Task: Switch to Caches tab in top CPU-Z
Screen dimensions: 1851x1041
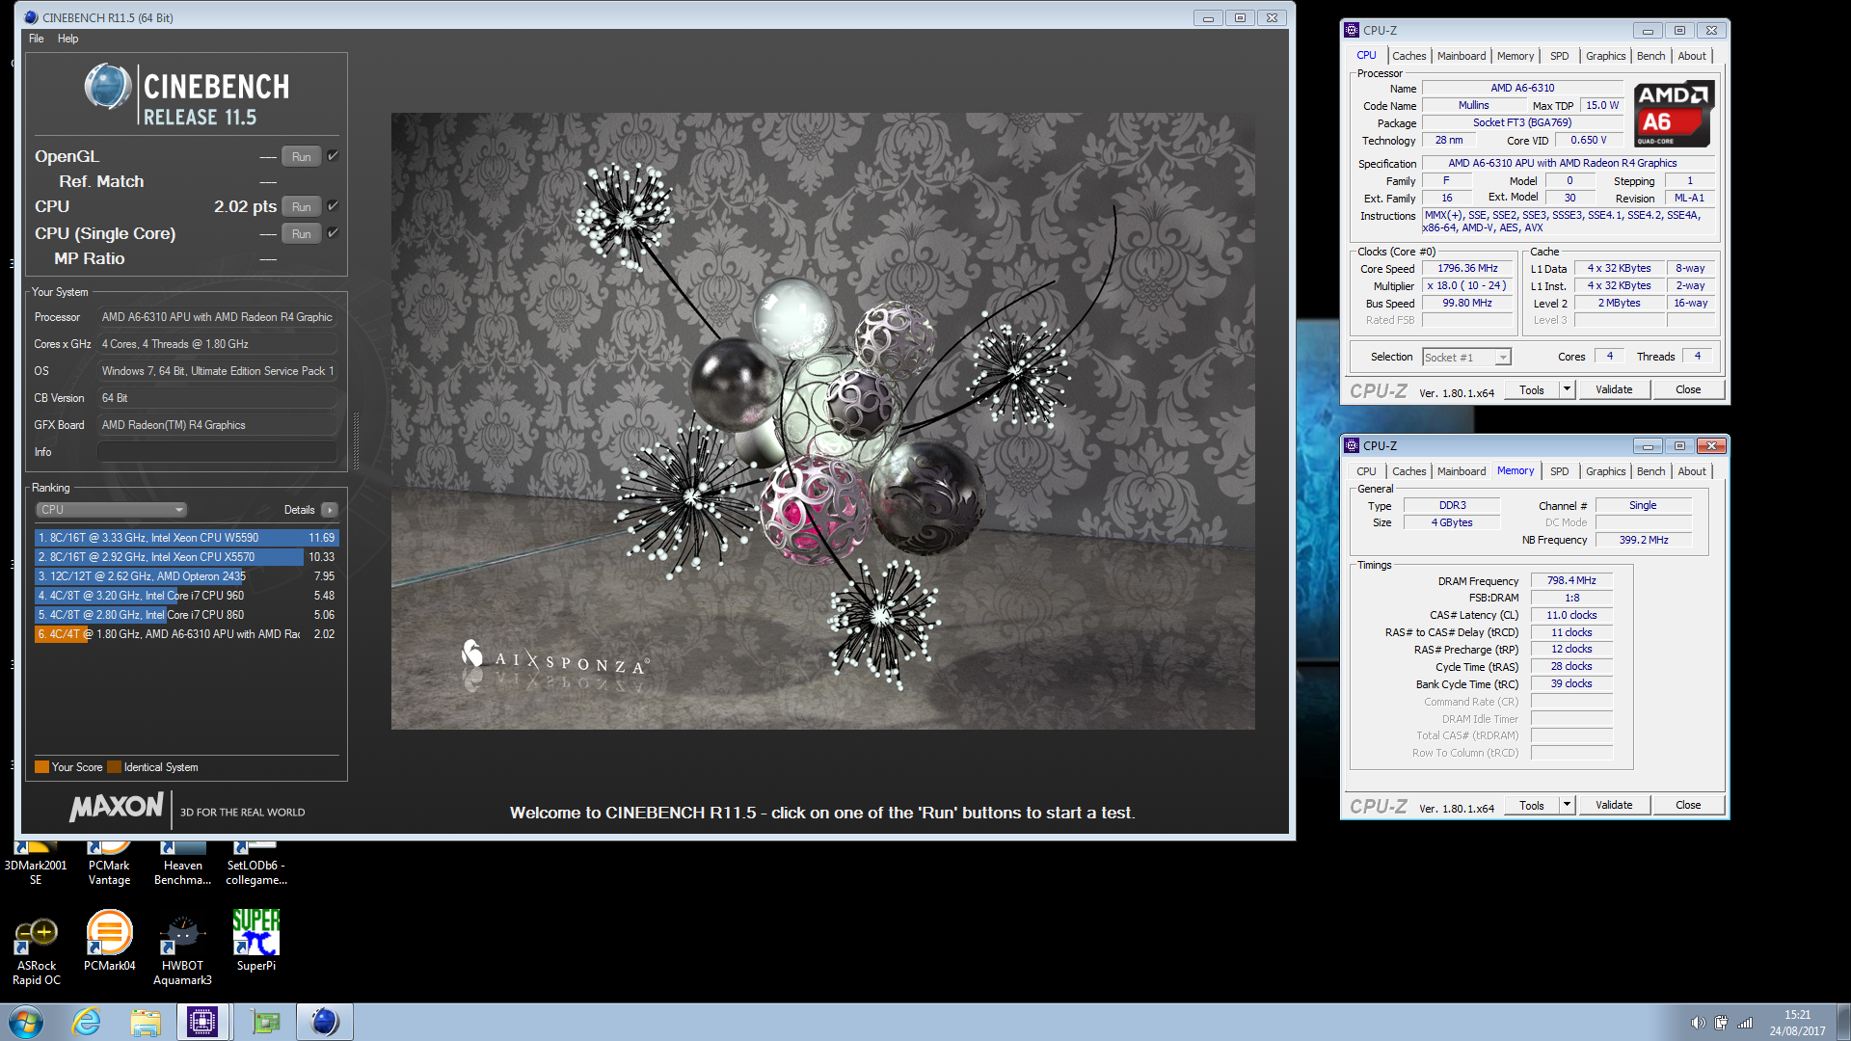Action: coord(1408,56)
